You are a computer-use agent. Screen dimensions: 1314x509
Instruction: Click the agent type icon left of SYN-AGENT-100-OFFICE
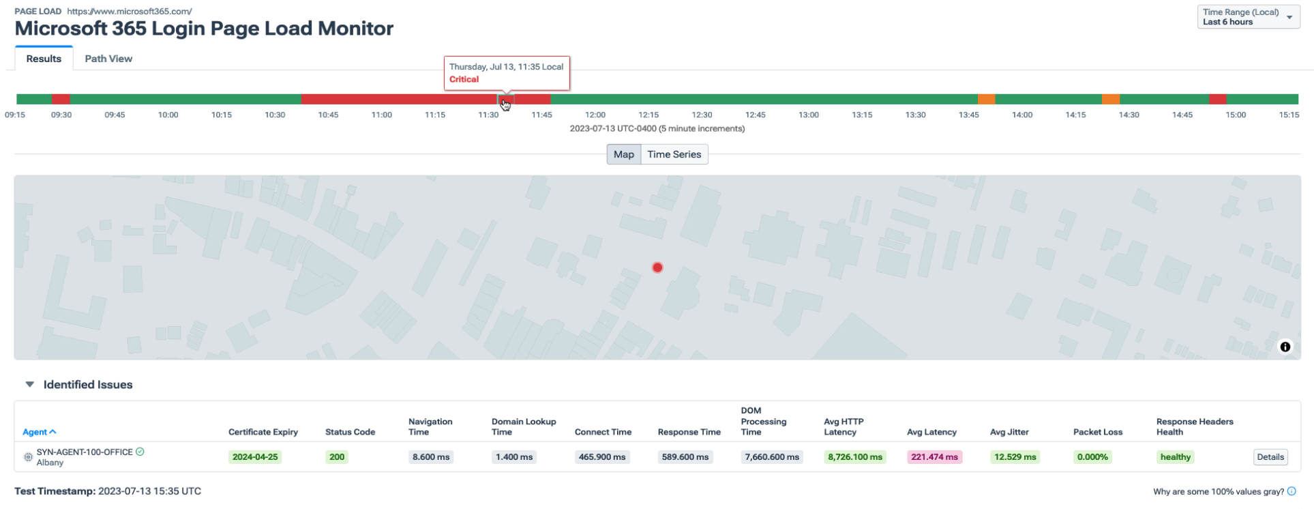pos(28,457)
